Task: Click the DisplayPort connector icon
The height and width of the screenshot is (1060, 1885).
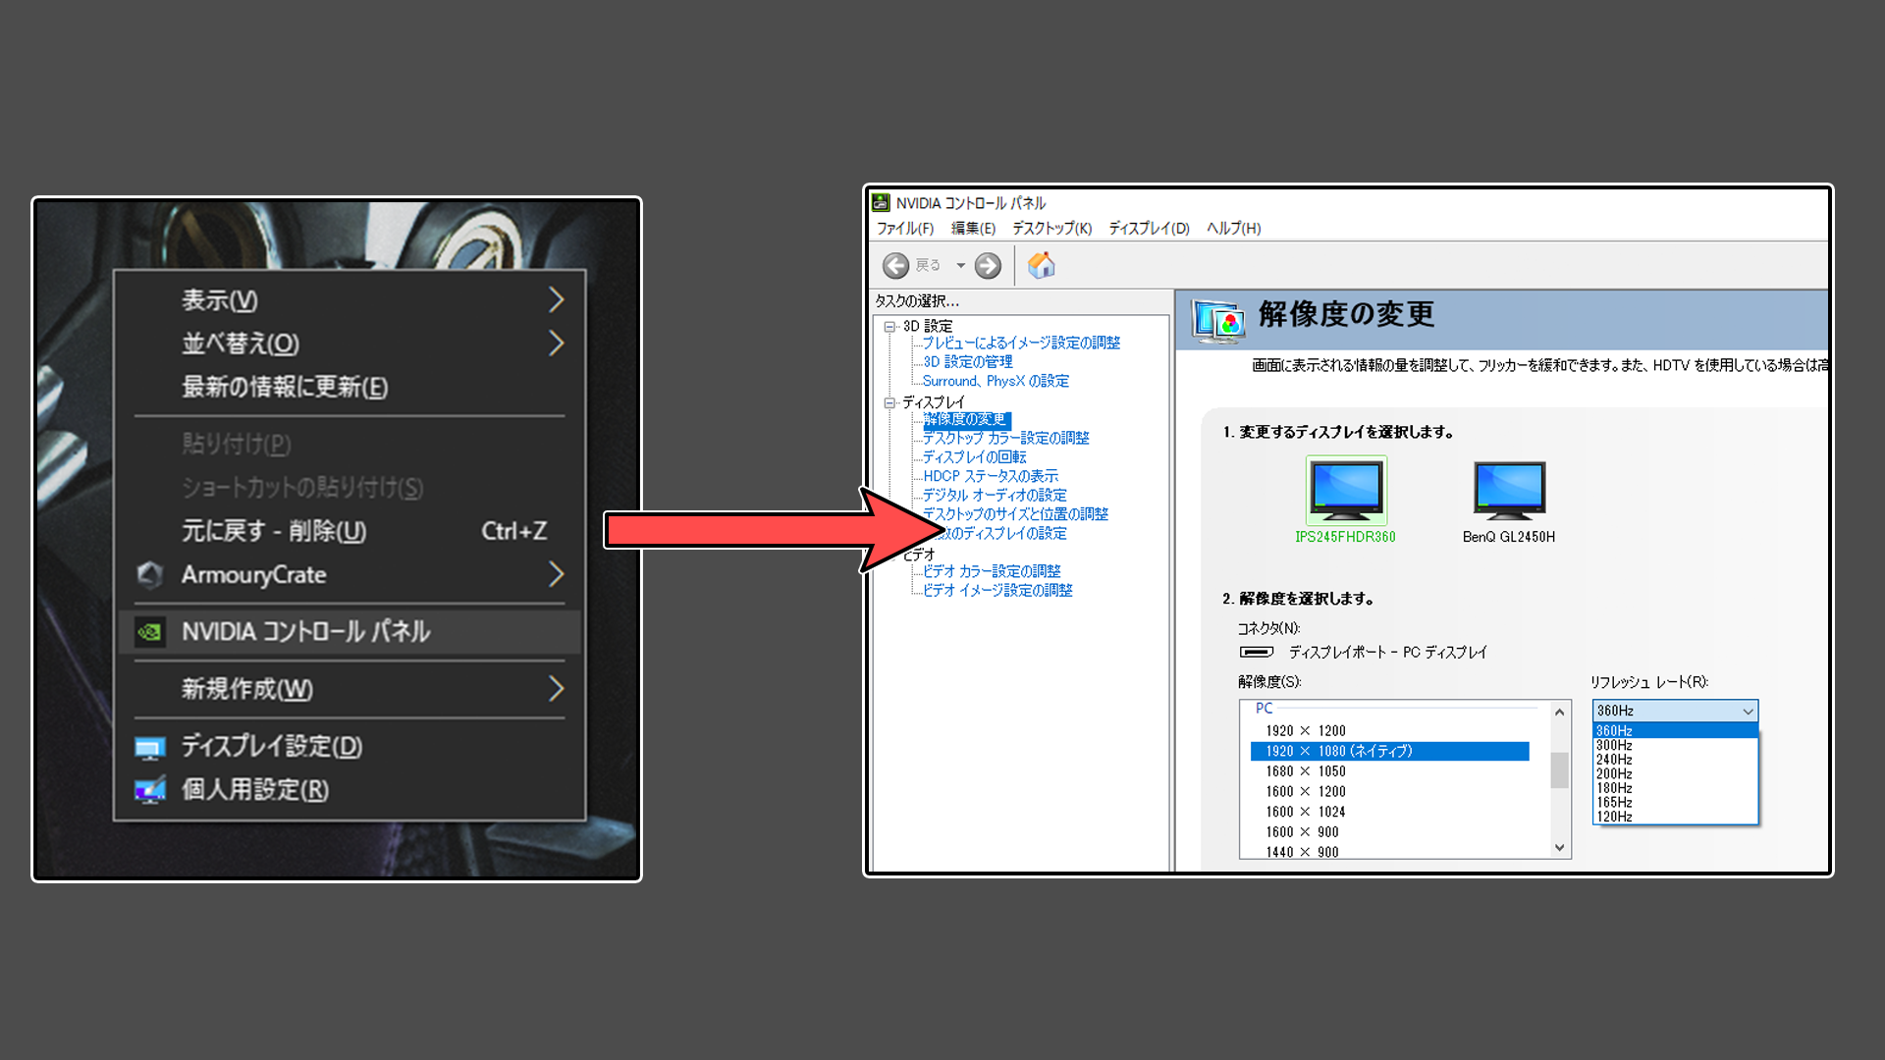Action: tap(1256, 652)
